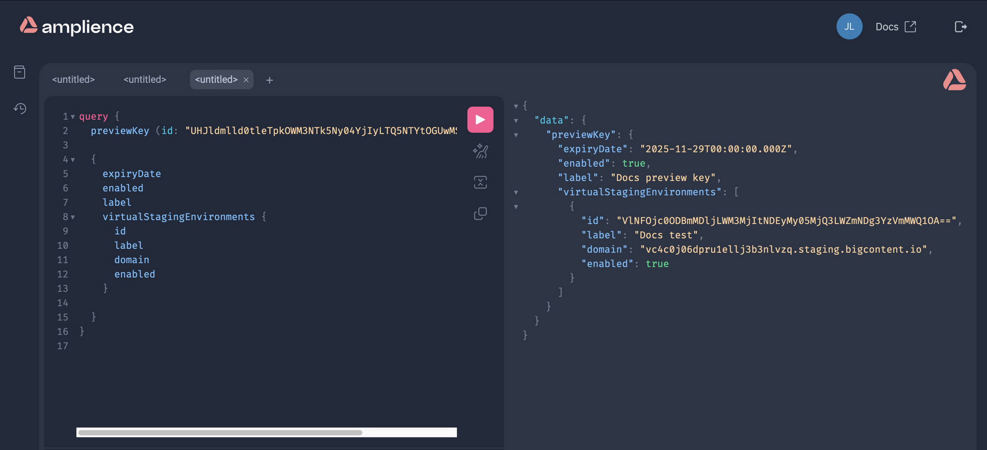Image resolution: width=987 pixels, height=450 pixels.
Task: Run the query with the play button
Action: 480,120
